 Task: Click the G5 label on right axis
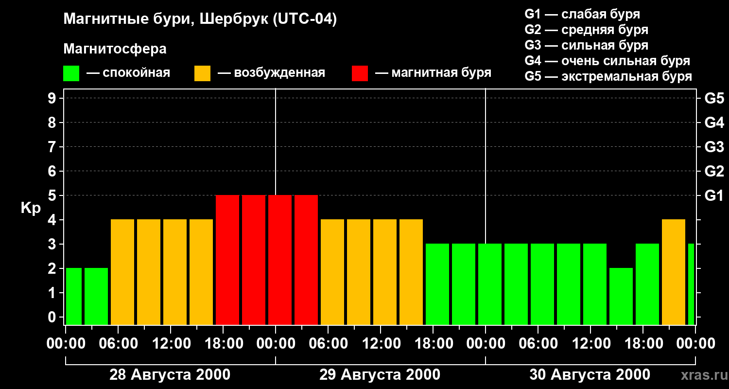point(714,98)
